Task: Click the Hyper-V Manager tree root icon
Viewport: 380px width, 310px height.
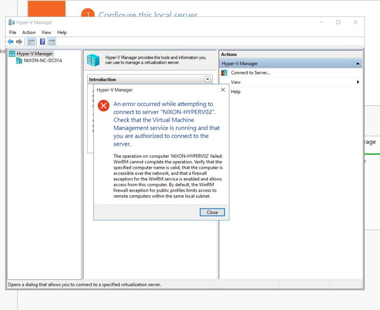Action: coord(11,54)
